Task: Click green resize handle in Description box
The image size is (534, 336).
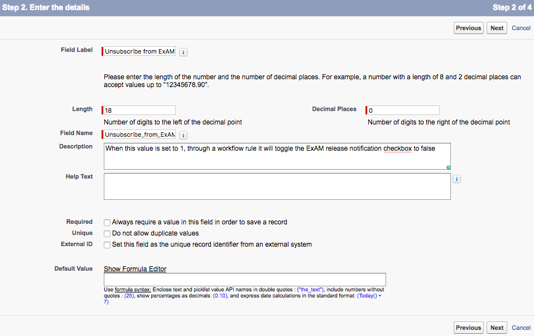Action: [449, 167]
